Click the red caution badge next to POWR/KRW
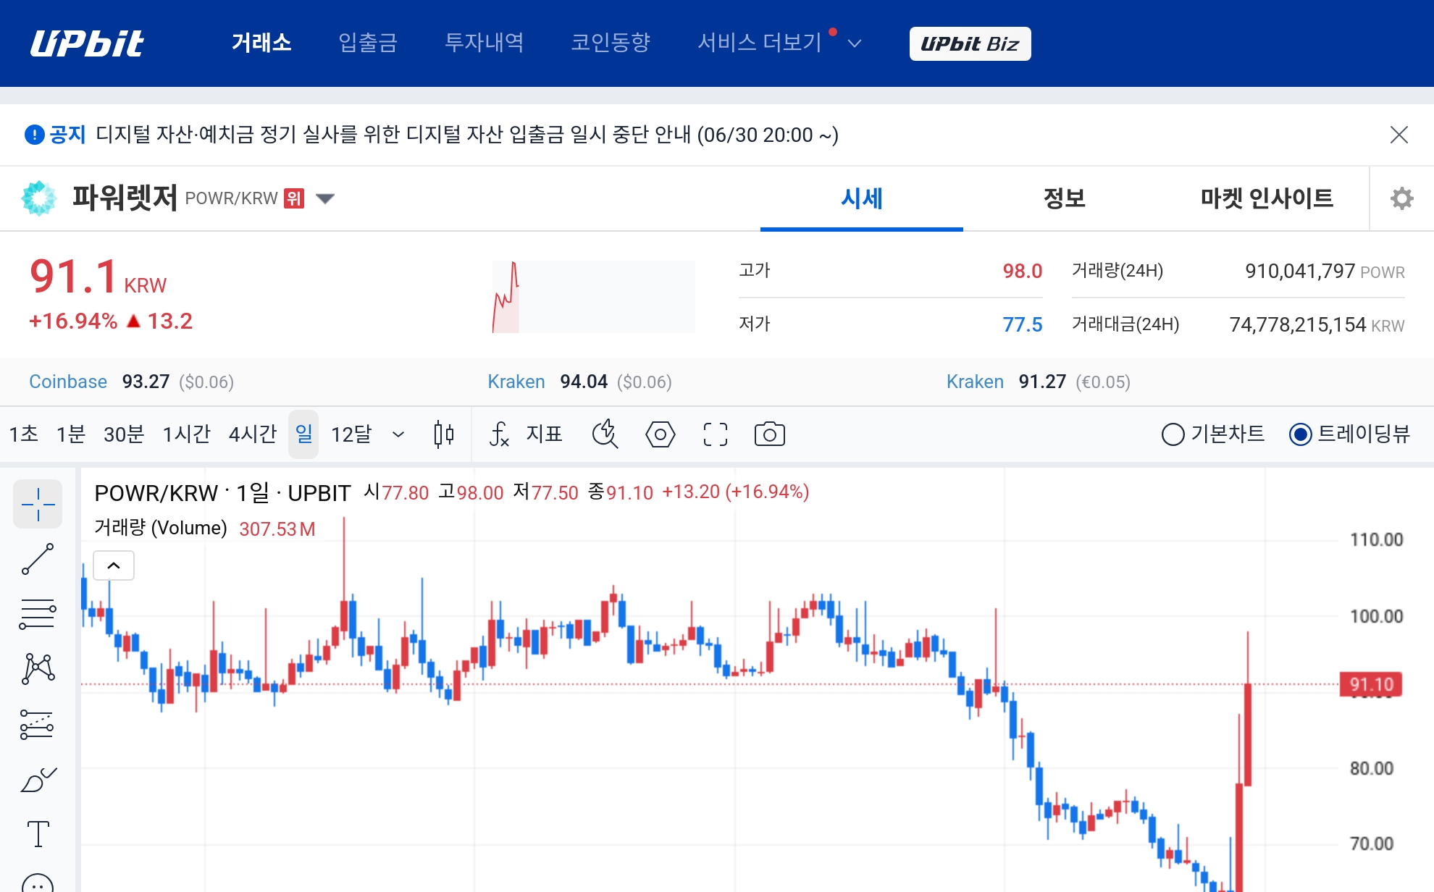This screenshot has width=1434, height=892. point(294,198)
